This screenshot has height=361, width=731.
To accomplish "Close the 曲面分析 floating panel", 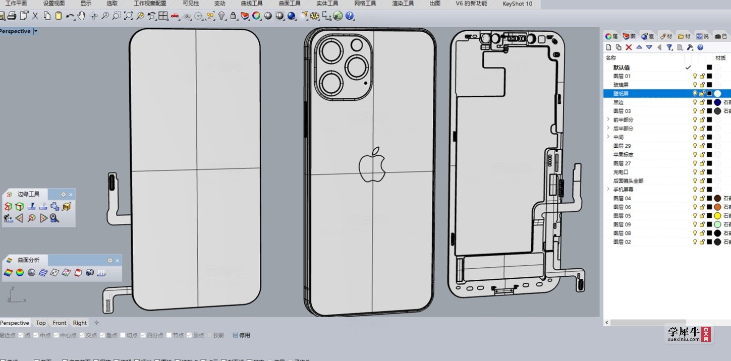I will pyautogui.click(x=117, y=260).
